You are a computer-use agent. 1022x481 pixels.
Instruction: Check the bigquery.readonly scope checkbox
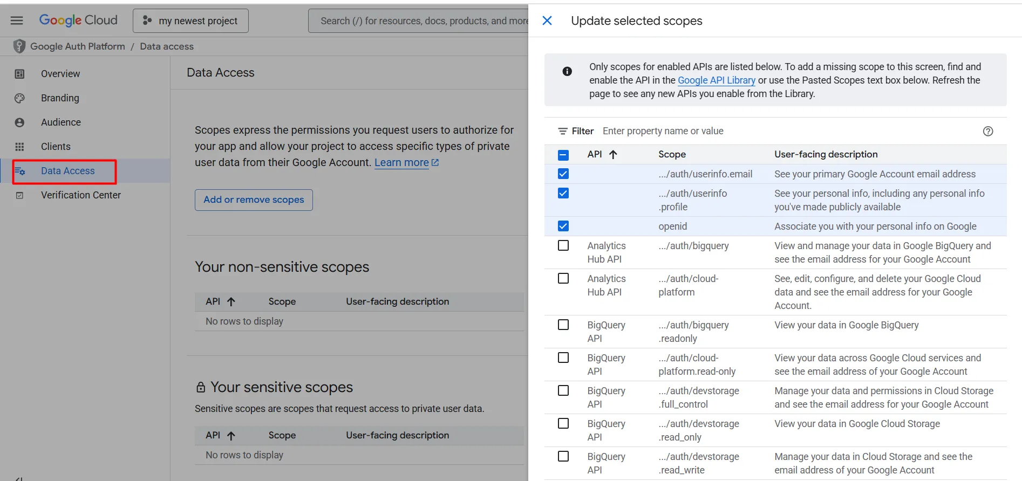(x=563, y=325)
